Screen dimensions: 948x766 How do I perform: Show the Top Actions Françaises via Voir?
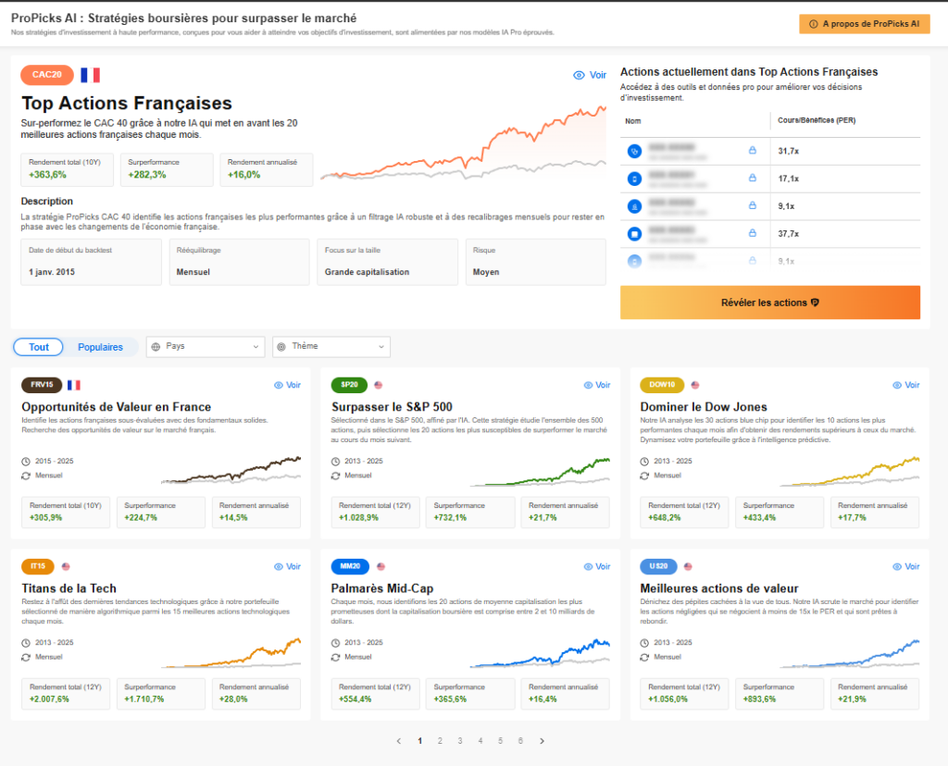[x=590, y=76]
